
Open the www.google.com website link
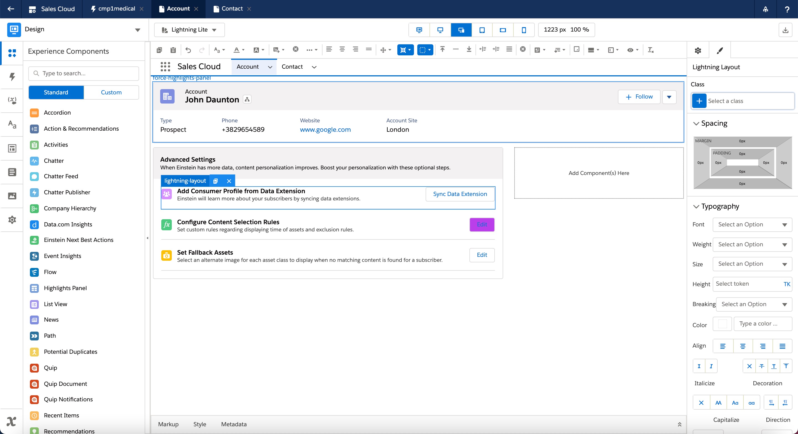[325, 130]
